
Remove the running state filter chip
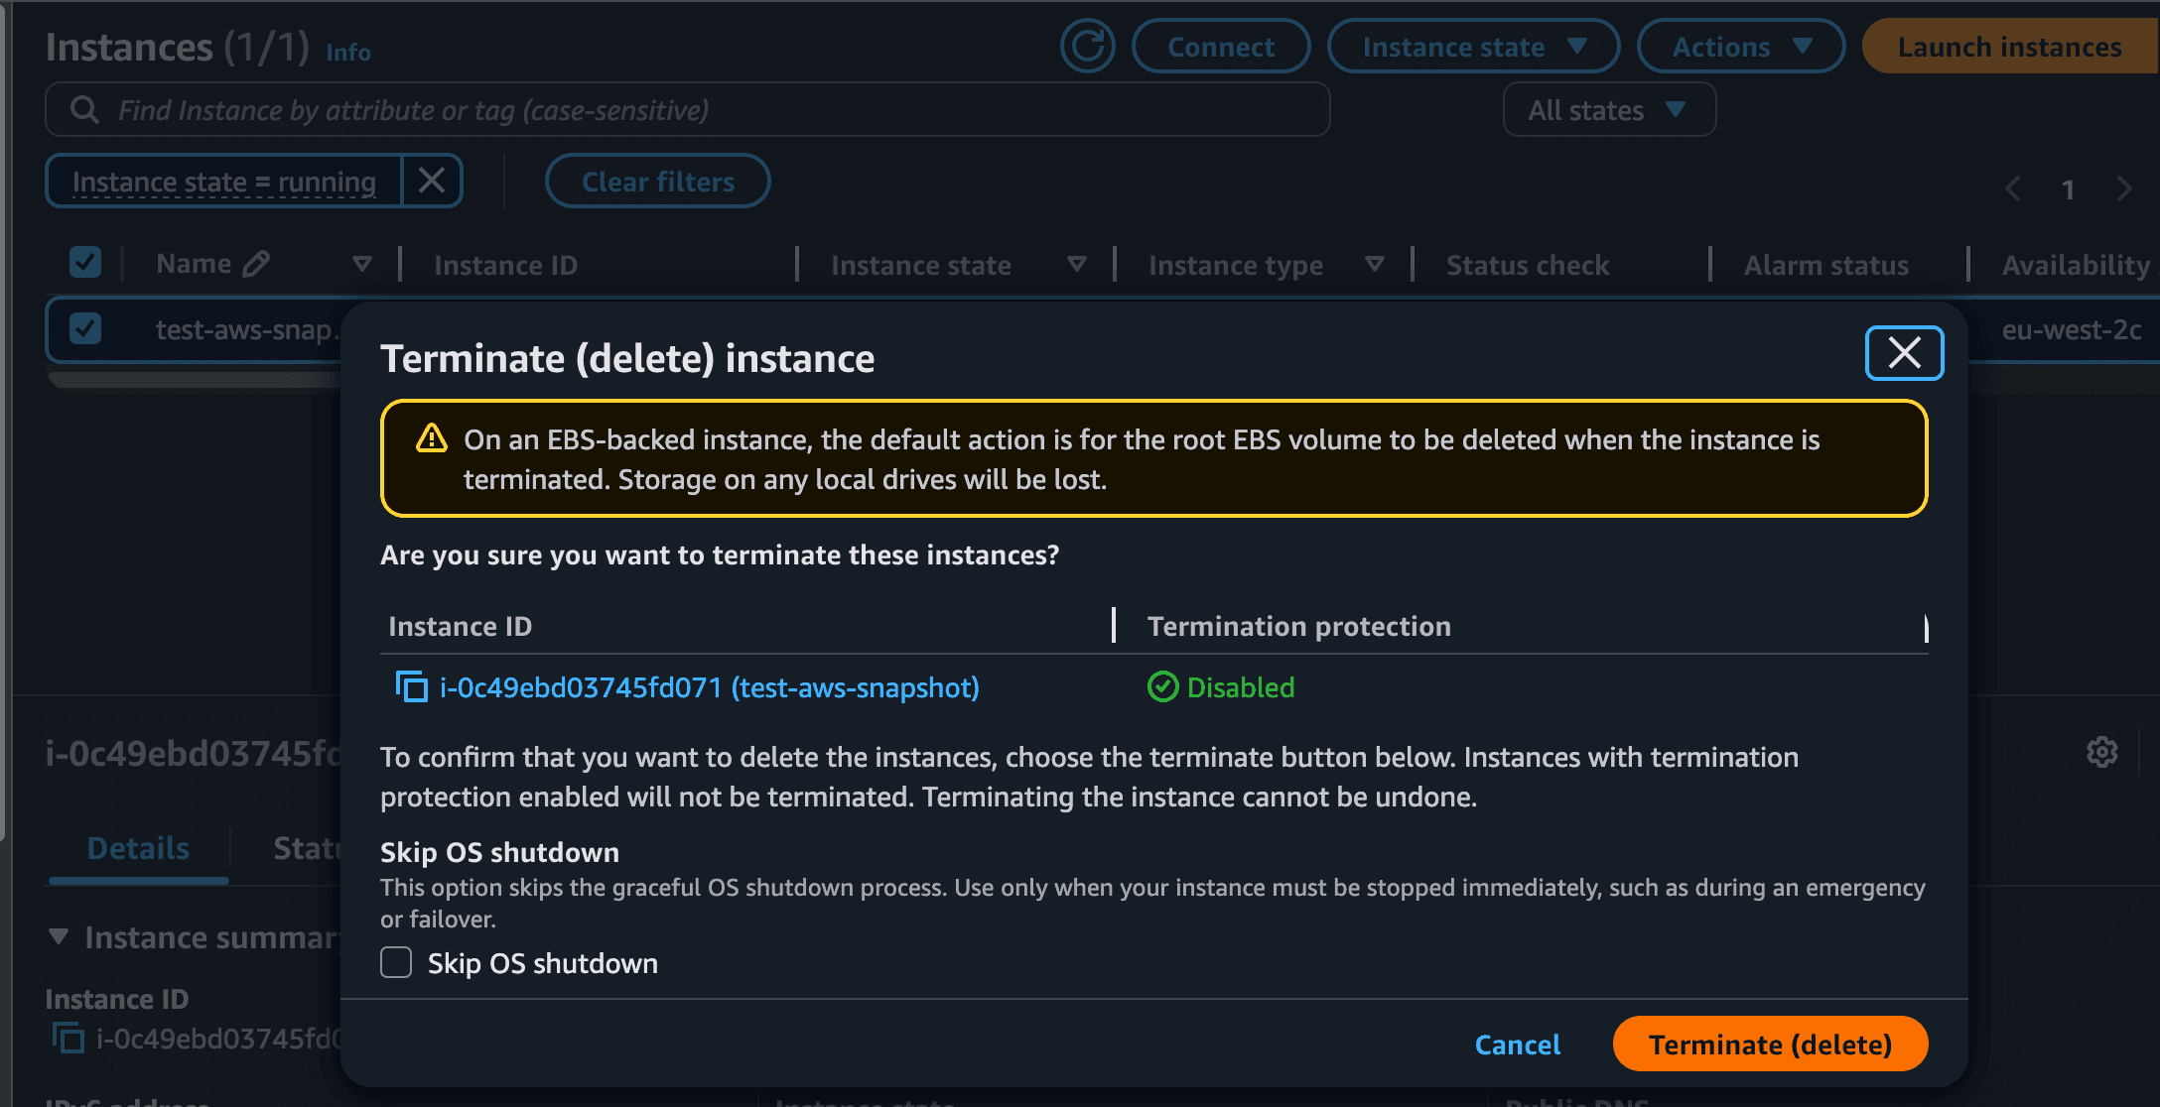[x=431, y=181]
